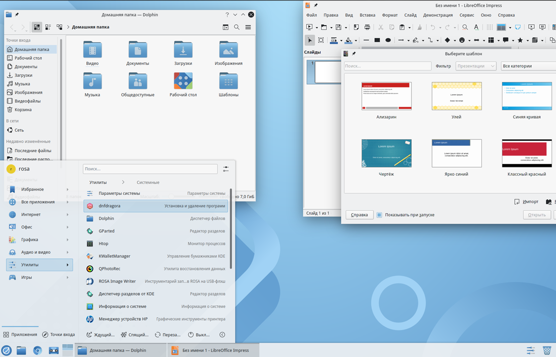The image size is (556, 357).
Task: Switch Dolphin to icons view mode
Action: pos(37,27)
